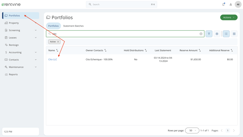Sort by Owner Contacts column arrows
The height and width of the screenshot is (137, 243).
click(105, 50)
